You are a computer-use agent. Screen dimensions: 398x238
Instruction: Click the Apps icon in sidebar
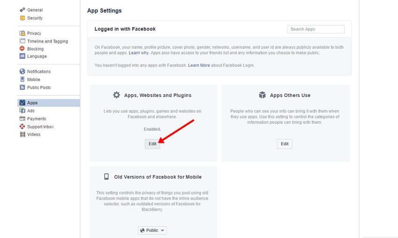(x=22, y=103)
